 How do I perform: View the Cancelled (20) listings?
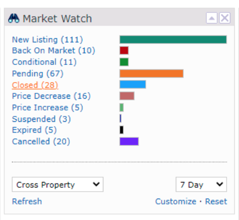[41, 142]
